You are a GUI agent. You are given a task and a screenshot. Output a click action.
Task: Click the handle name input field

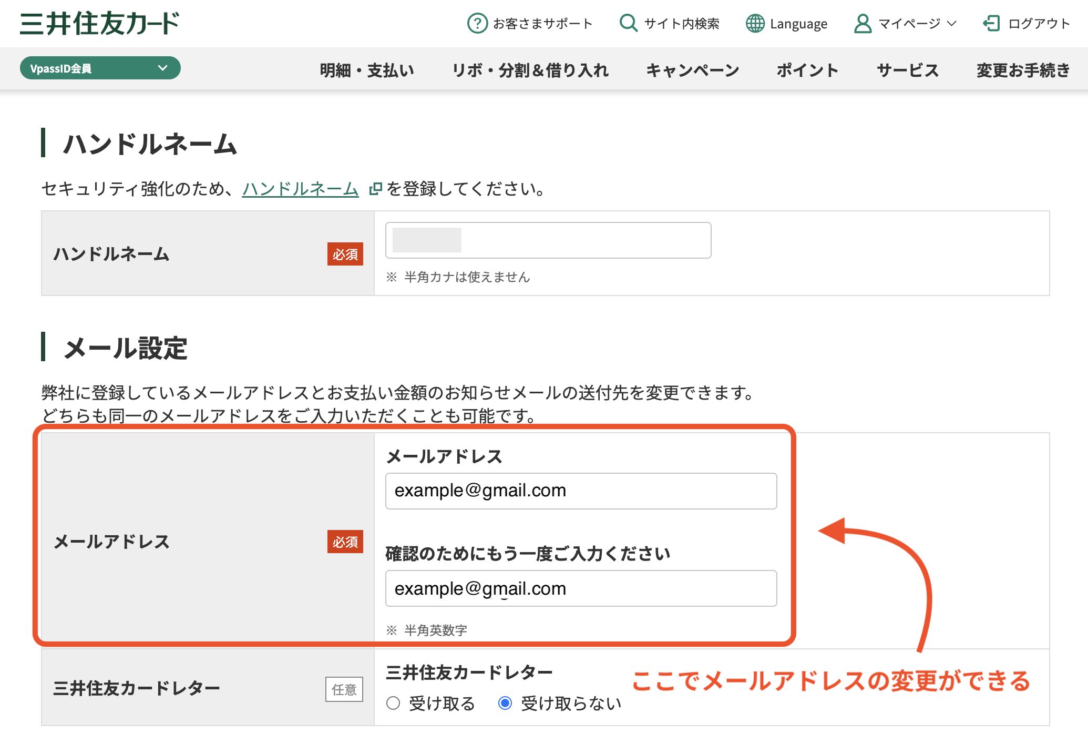[548, 240]
